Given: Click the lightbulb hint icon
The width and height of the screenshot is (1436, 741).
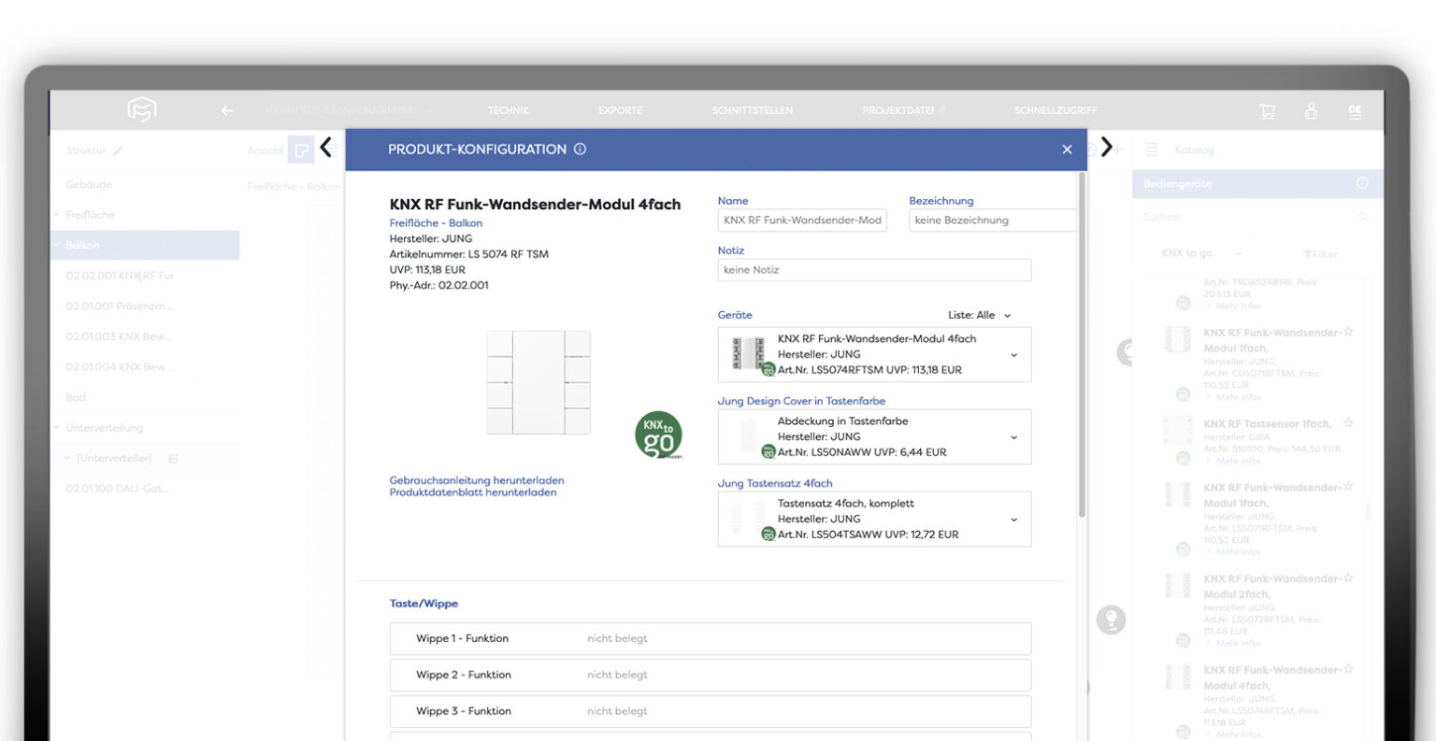Looking at the screenshot, I should tap(1111, 620).
